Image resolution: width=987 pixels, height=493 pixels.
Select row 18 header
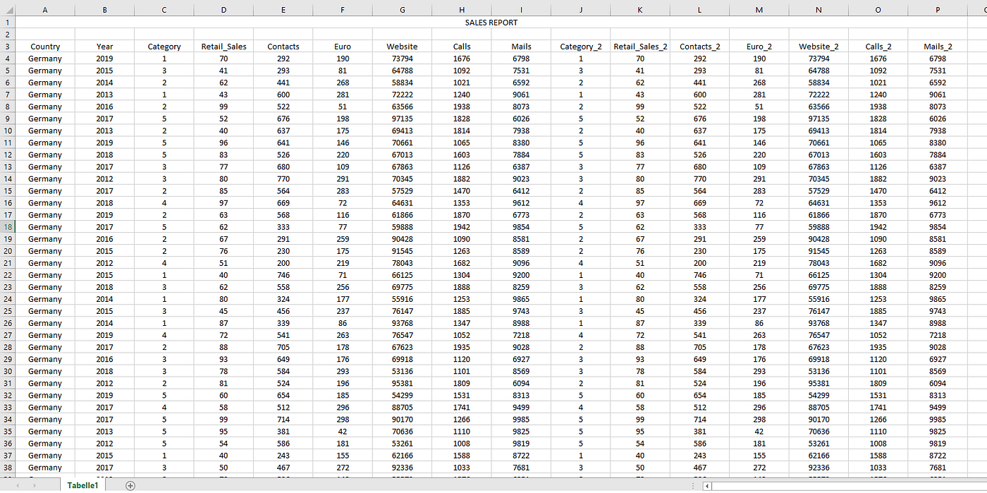(8, 227)
